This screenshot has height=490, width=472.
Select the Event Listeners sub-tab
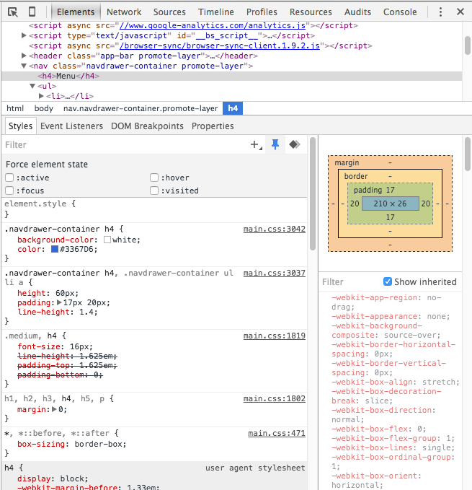point(71,126)
